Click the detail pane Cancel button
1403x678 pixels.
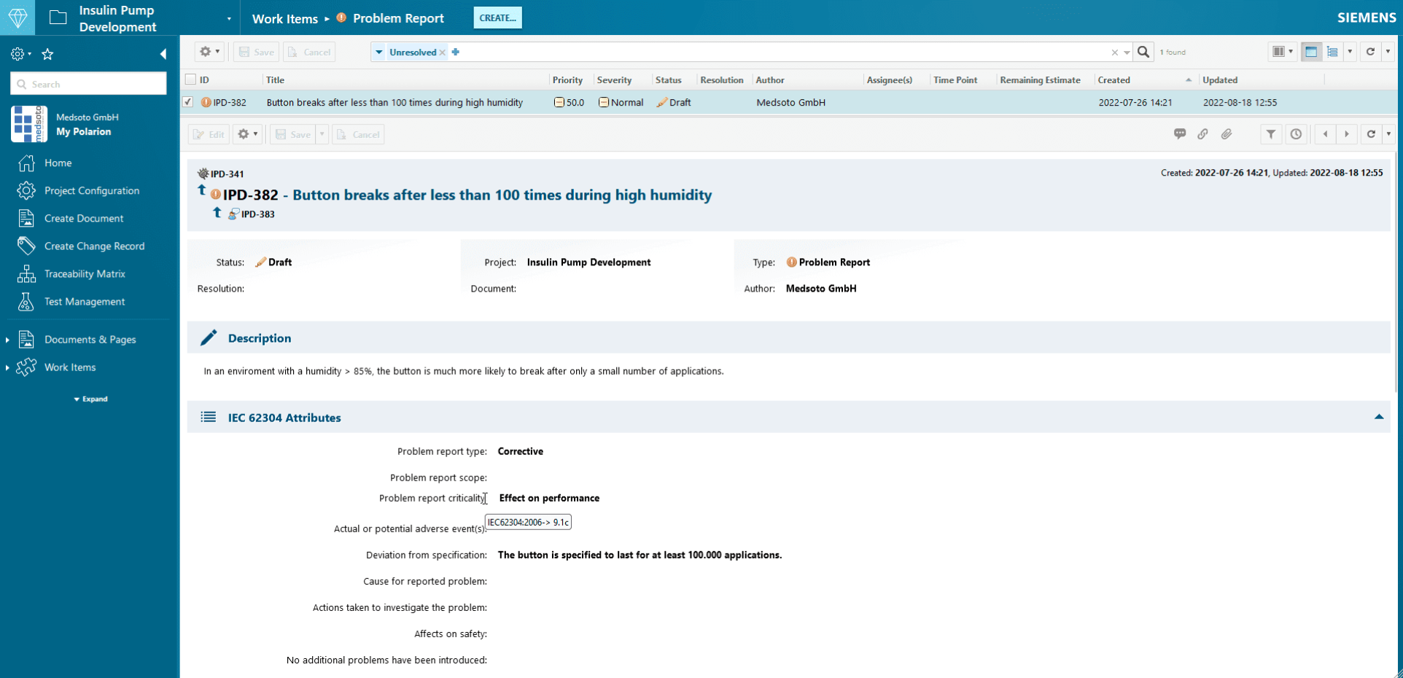(358, 134)
